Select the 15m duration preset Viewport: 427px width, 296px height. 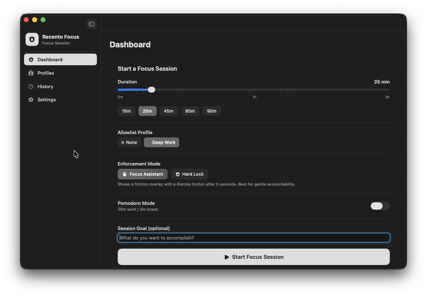pyautogui.click(x=126, y=111)
